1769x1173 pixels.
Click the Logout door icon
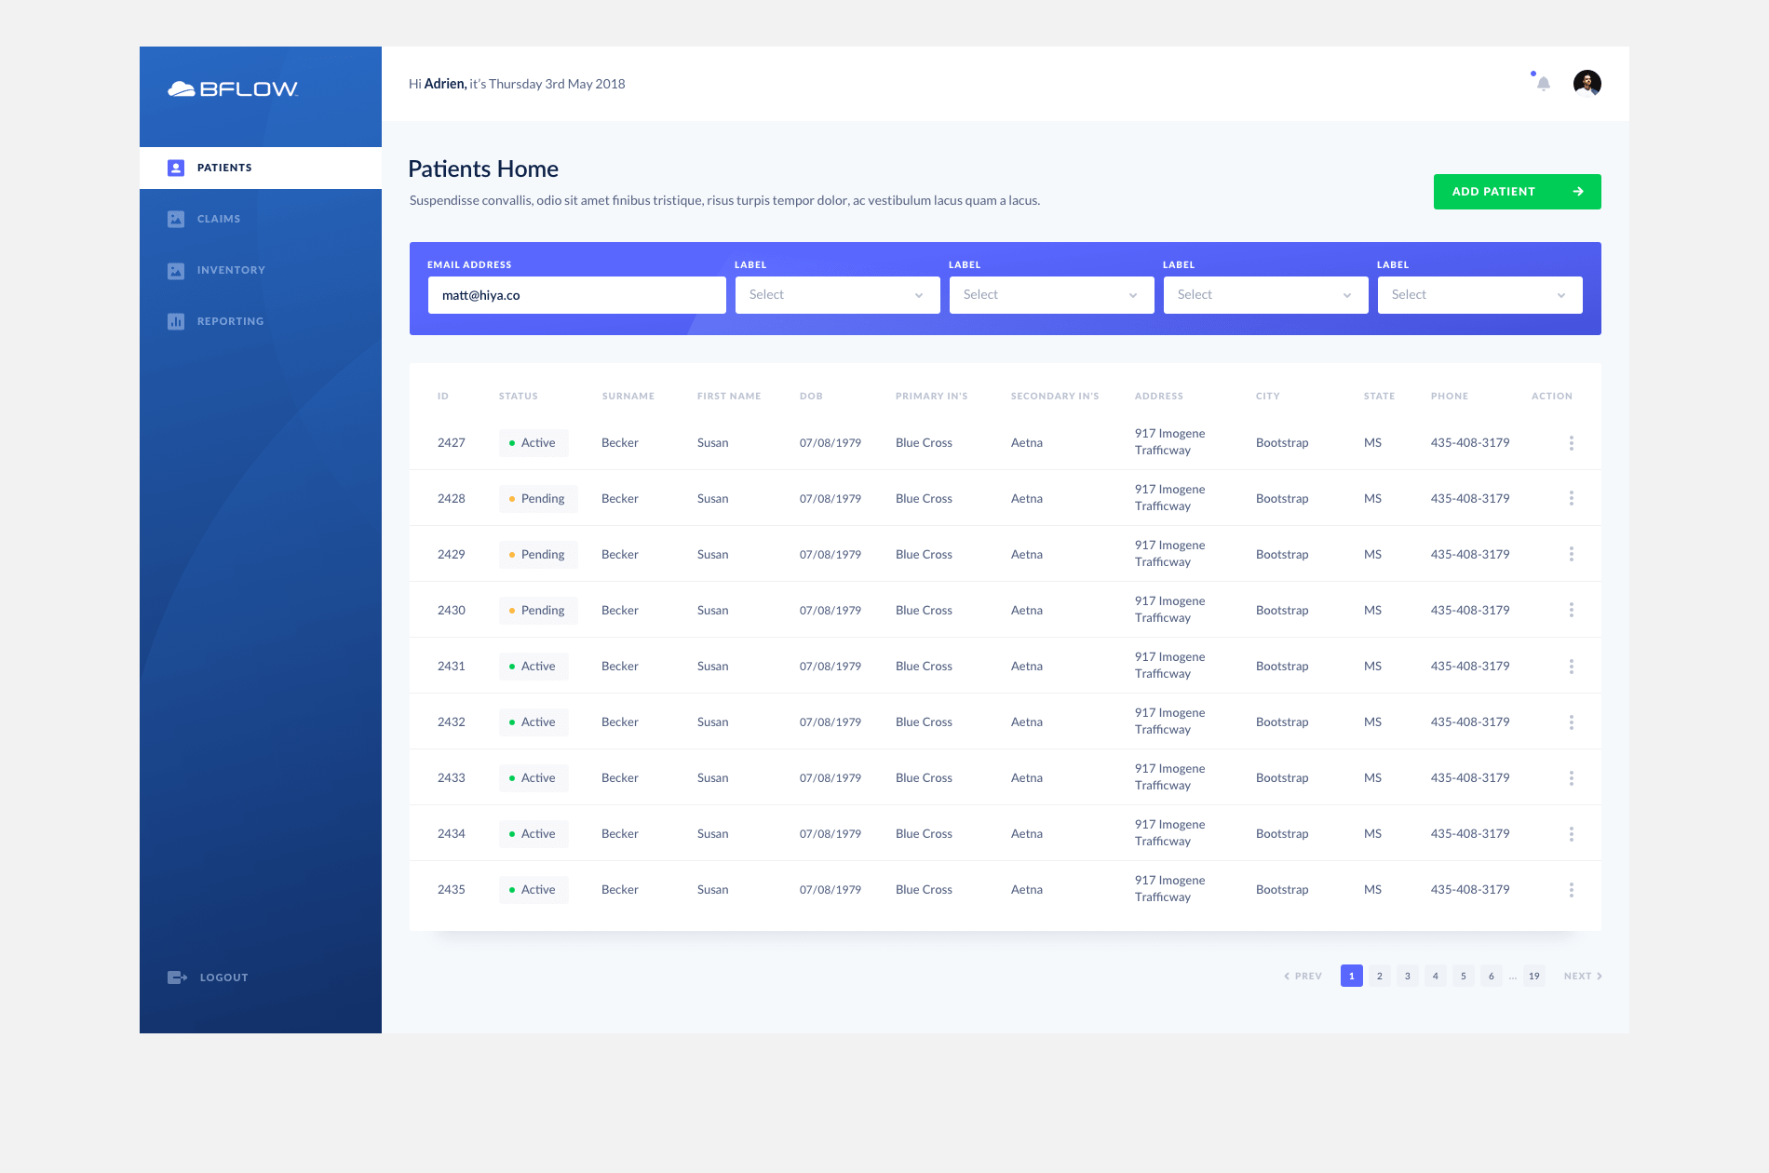coord(177,977)
